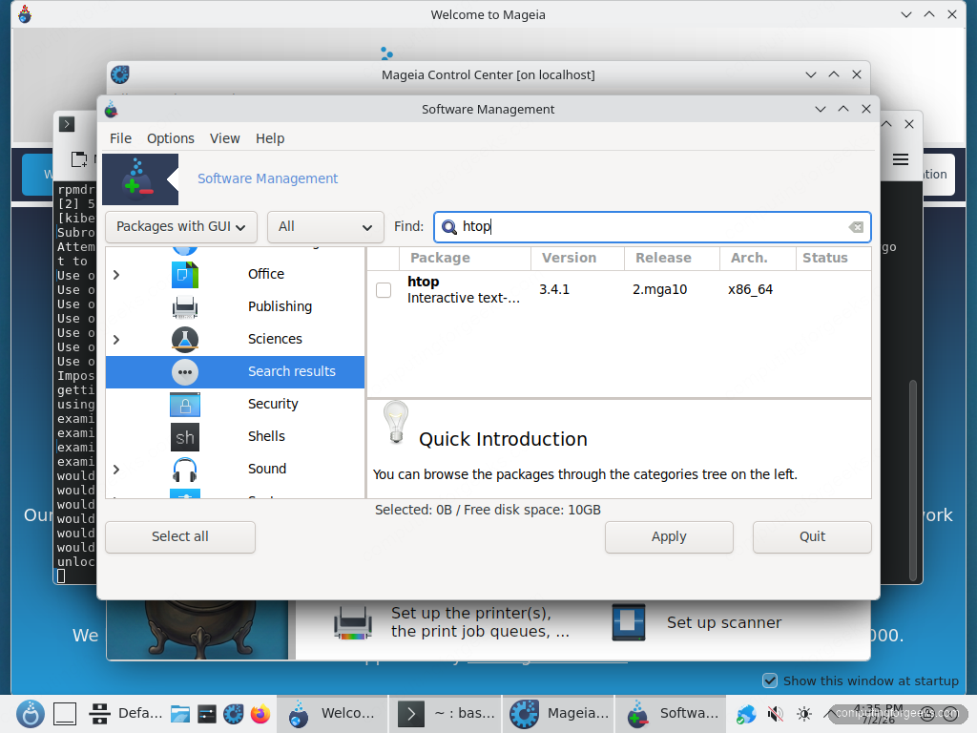Image resolution: width=977 pixels, height=733 pixels.
Task: Switch to Welcome window in taskbar
Action: 333,714
